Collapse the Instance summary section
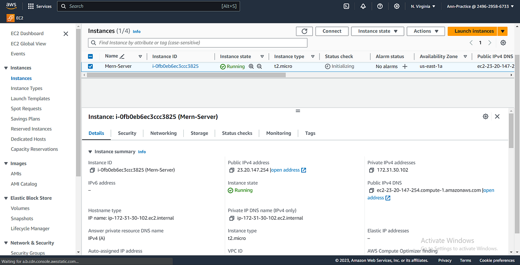The image size is (520, 265). 90,152
